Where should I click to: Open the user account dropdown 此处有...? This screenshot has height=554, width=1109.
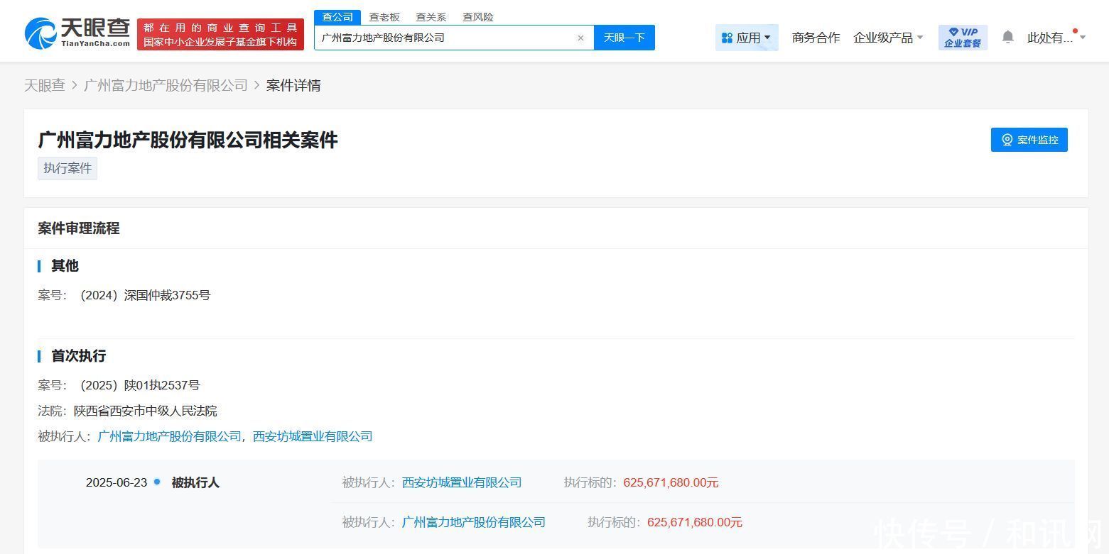tap(1056, 38)
